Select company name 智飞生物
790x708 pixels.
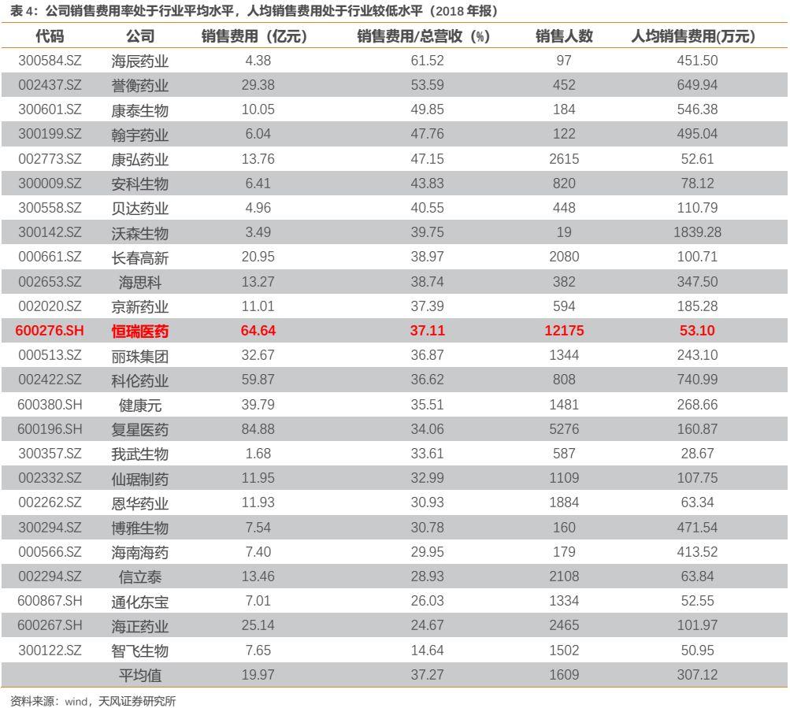(140, 651)
